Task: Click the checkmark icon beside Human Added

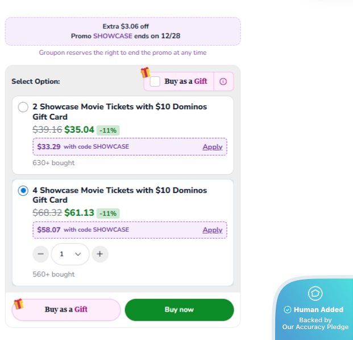Action: (288, 310)
